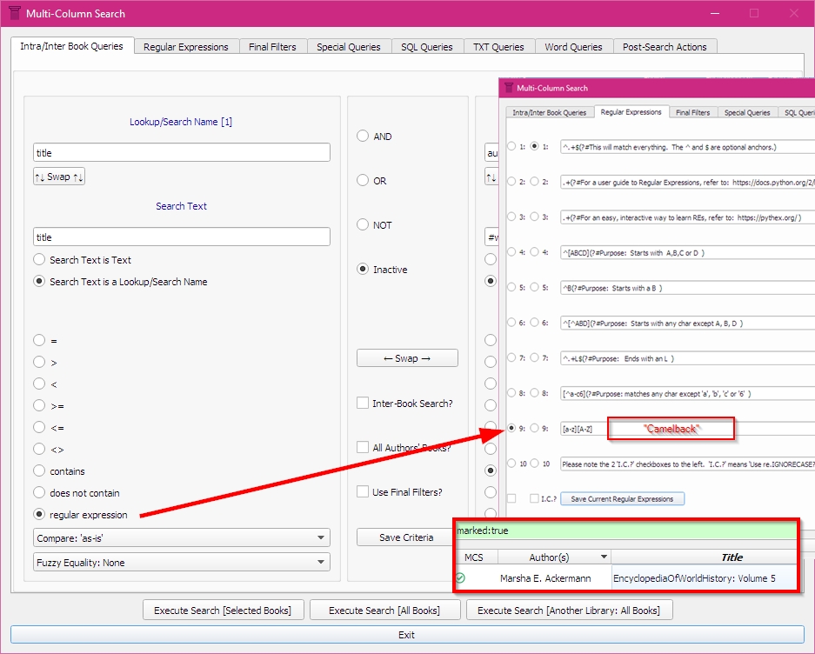This screenshot has height=654, width=815.
Task: Click the Multi-Column Search title bar app icon
Action: pos(15,13)
